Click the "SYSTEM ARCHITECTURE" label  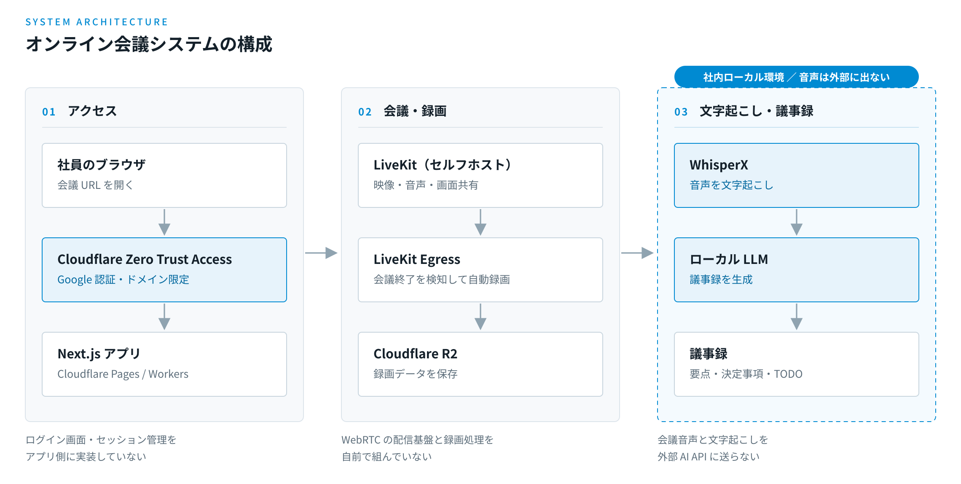coord(97,22)
